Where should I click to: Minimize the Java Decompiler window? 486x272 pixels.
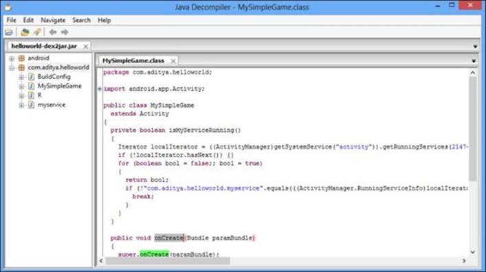point(438,5)
